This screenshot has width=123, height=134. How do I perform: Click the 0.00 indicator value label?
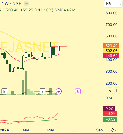pos(109,109)
